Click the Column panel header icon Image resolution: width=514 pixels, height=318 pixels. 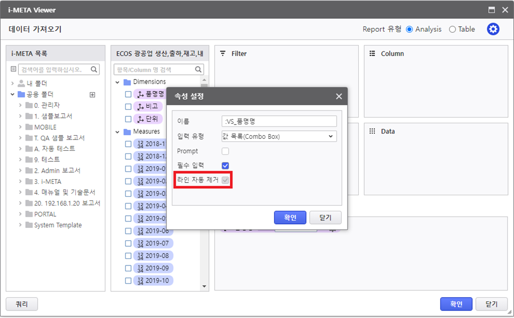pos(372,54)
